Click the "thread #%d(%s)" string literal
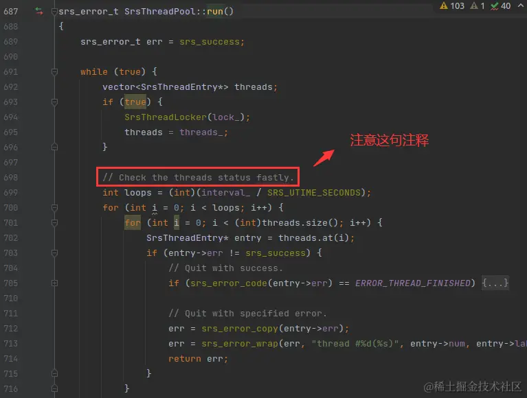The image size is (527, 398). click(x=355, y=344)
